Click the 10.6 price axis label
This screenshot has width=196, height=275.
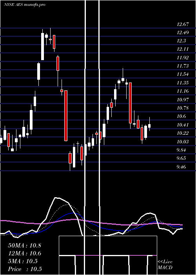pyautogui.click(x=181, y=116)
